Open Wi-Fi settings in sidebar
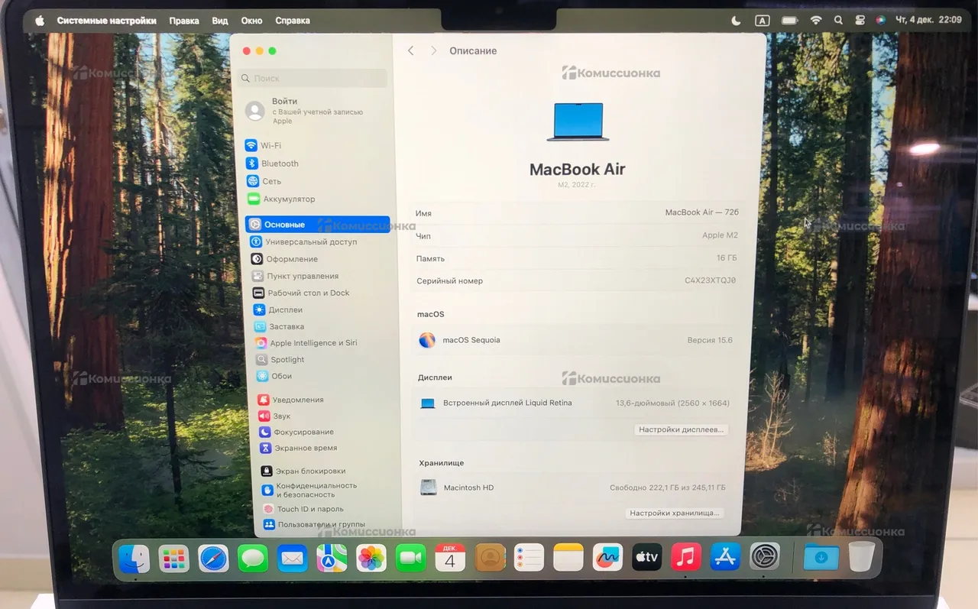The image size is (978, 609). [270, 145]
